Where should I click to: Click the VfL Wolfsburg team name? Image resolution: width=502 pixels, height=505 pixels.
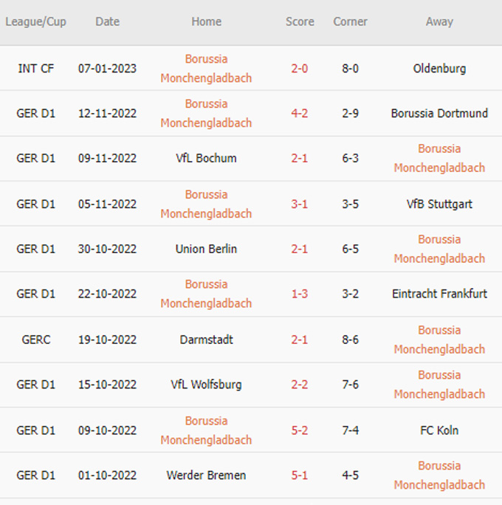[206, 385]
